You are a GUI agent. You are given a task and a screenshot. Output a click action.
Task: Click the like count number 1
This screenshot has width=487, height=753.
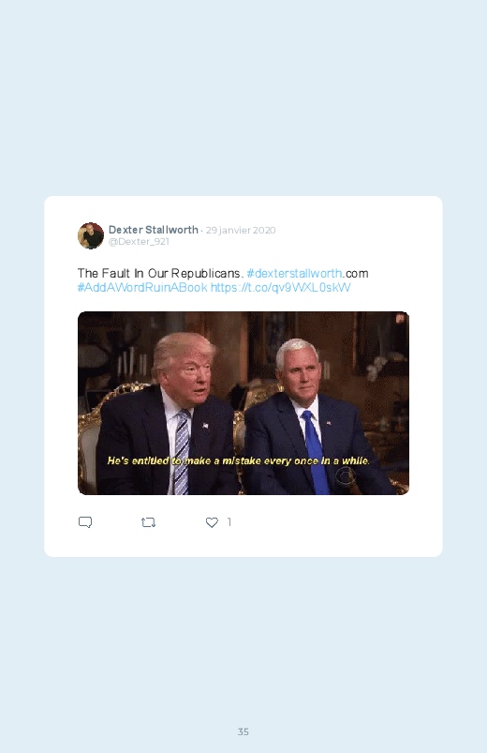point(229,521)
